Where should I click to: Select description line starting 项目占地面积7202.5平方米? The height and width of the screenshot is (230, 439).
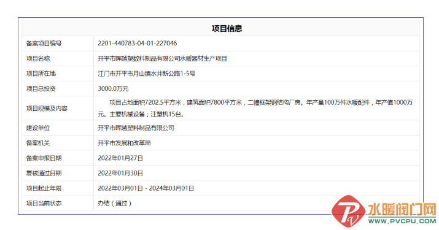[261, 102]
